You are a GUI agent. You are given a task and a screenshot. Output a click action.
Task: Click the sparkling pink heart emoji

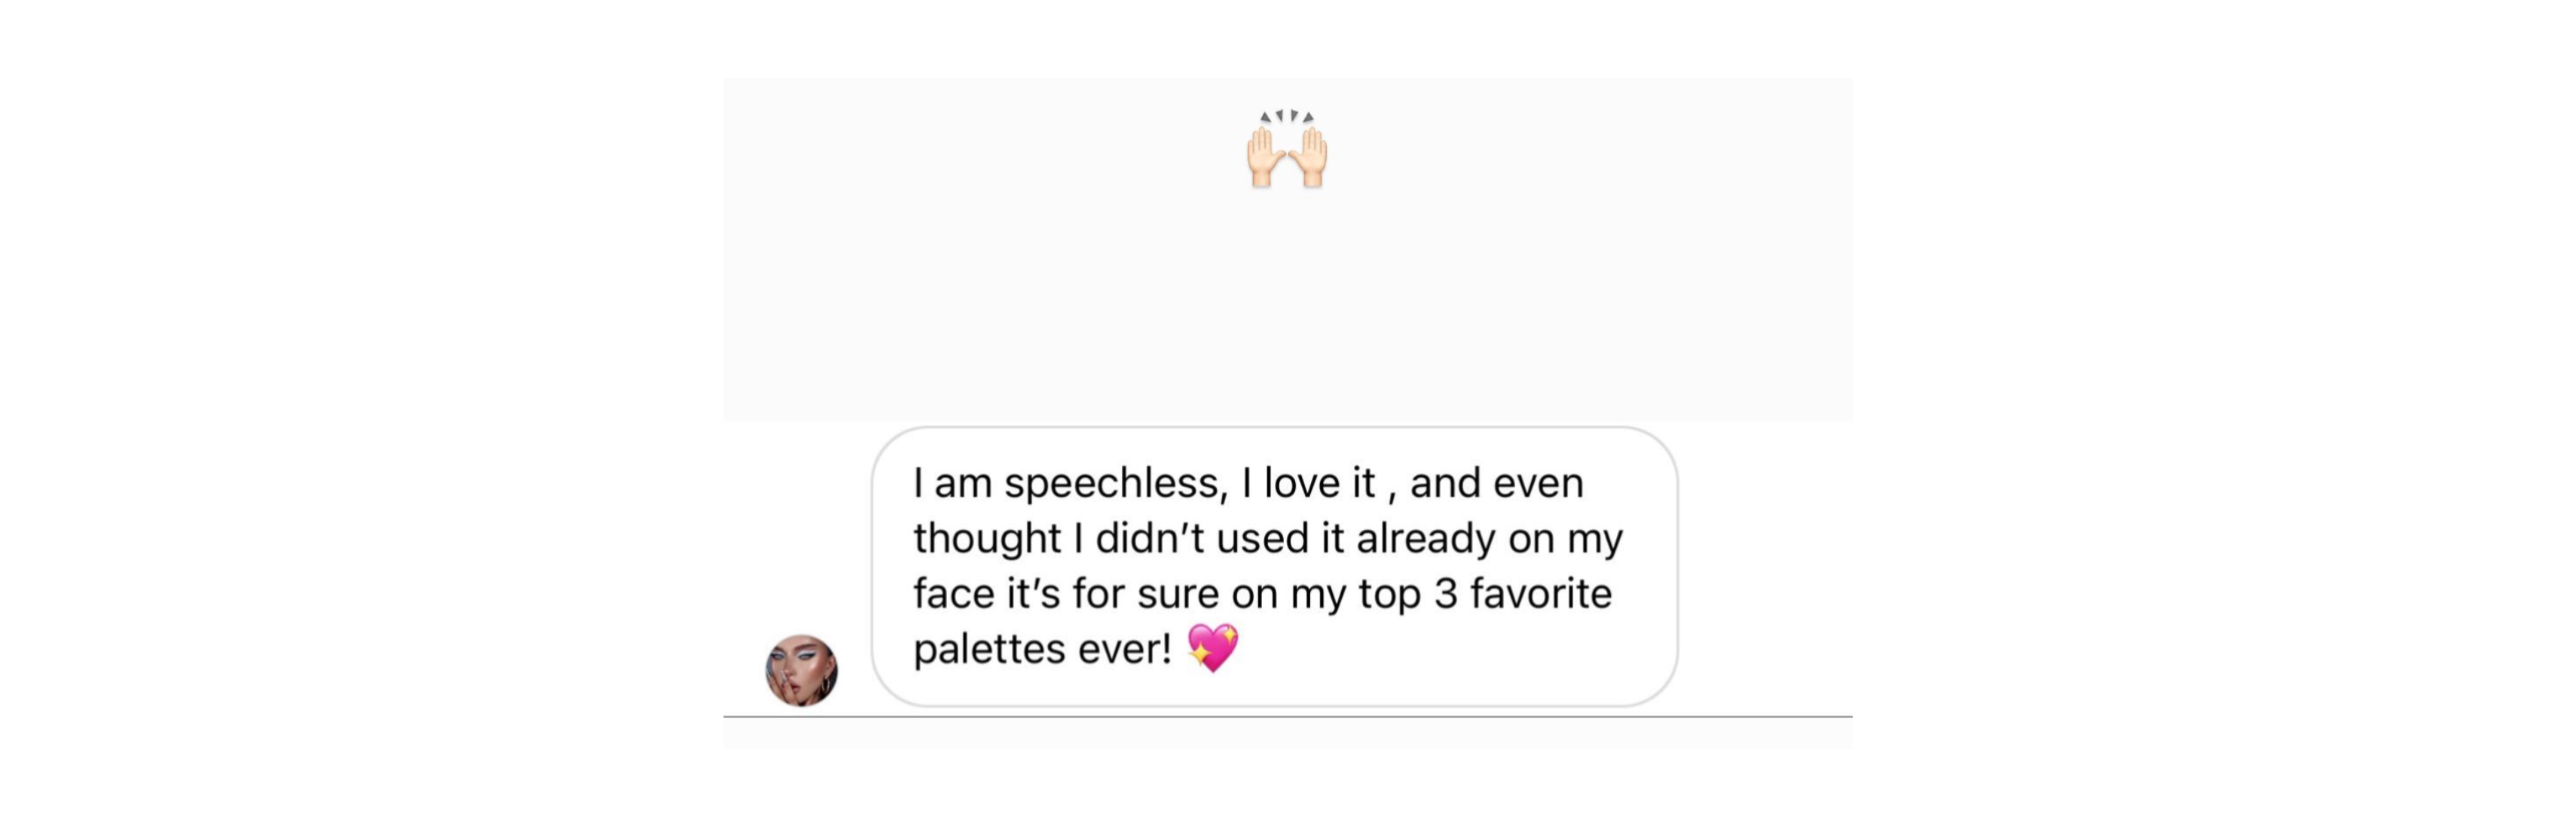pos(1213,647)
